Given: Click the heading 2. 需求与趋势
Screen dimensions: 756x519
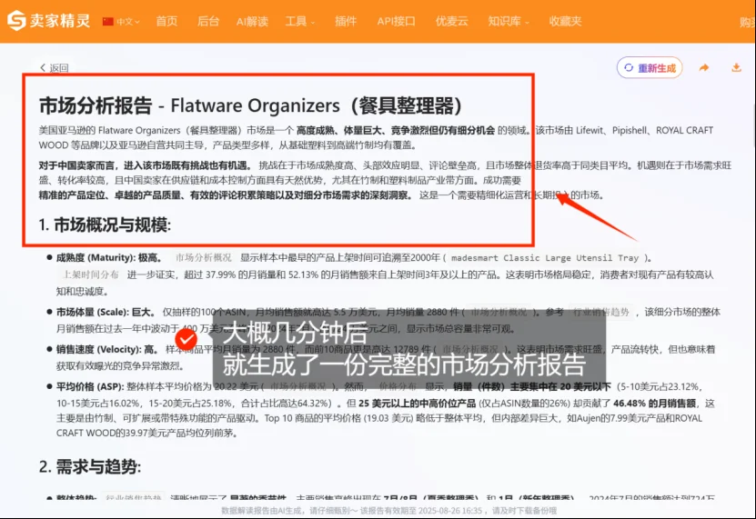Looking at the screenshot, I should [x=90, y=466].
